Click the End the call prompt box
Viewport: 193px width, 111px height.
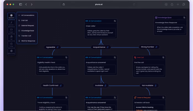149,70
